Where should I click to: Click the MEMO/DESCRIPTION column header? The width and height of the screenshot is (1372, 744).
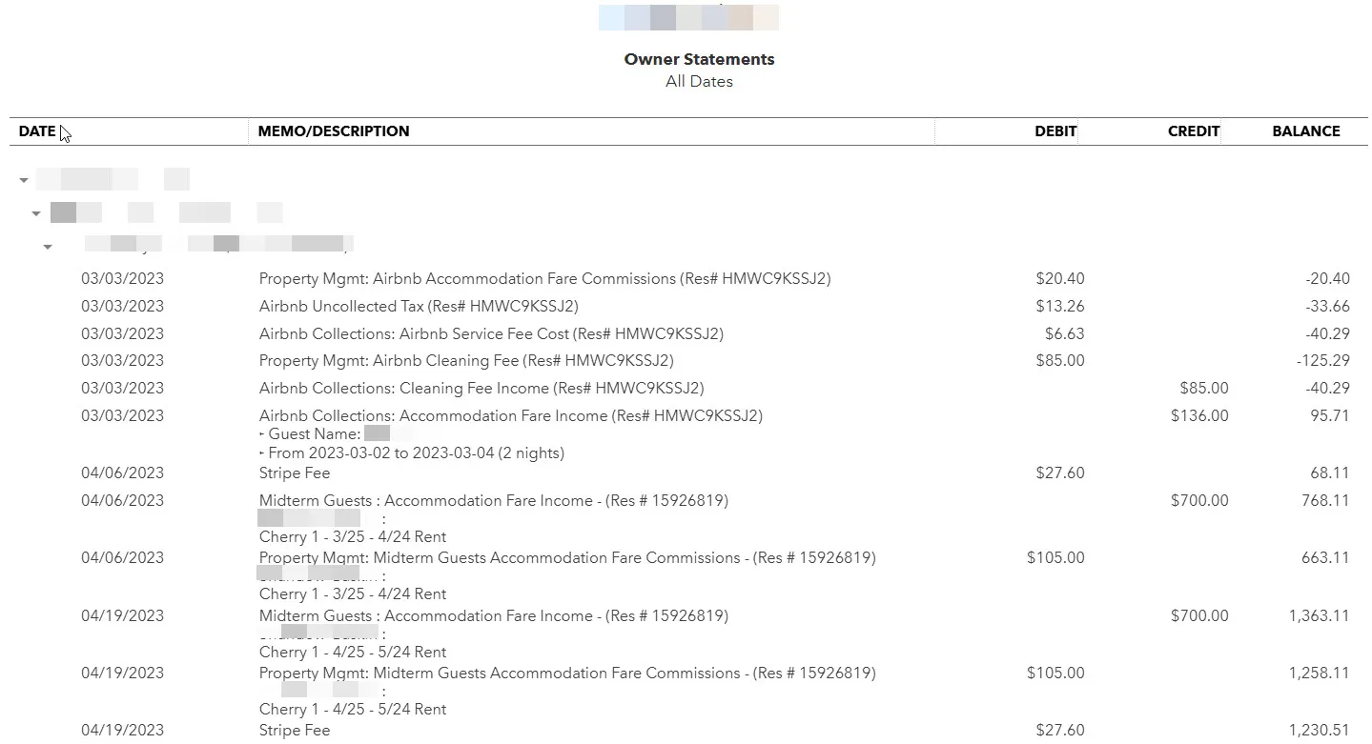334,131
